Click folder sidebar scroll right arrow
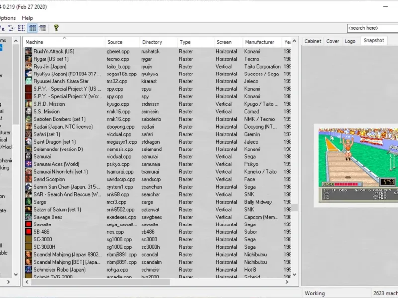 8,282
